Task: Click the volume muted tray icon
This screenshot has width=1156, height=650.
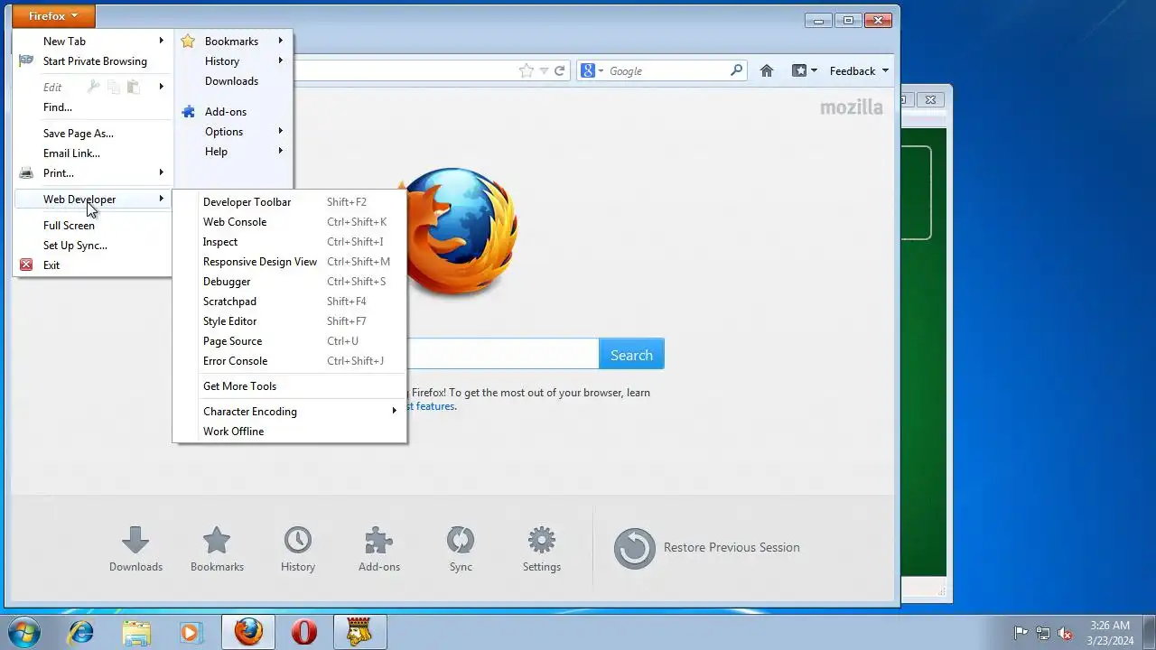Action: pos(1066,633)
